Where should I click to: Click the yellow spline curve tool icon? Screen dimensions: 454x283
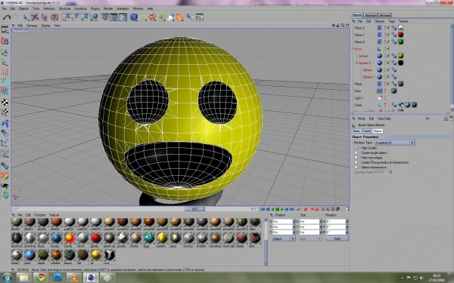143,17
